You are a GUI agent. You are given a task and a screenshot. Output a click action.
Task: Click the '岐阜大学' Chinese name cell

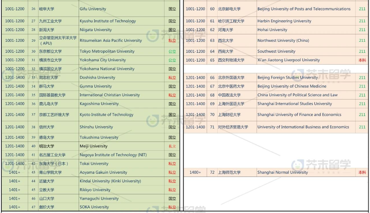(x=58, y=9)
